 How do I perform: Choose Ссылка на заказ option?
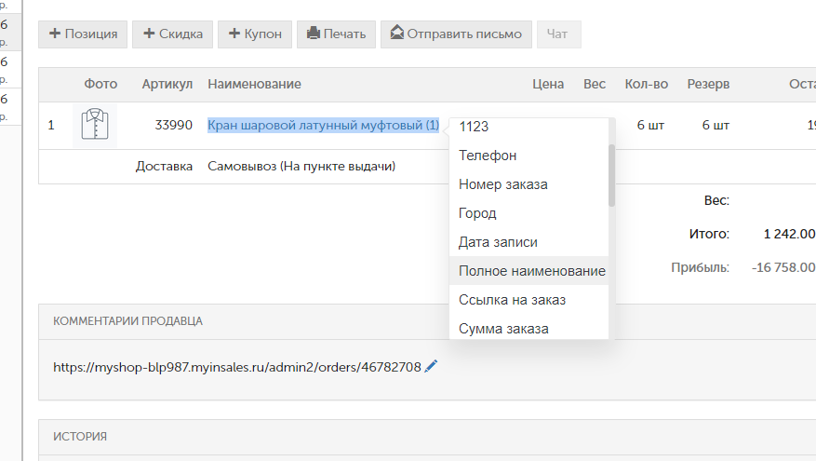[x=512, y=300]
